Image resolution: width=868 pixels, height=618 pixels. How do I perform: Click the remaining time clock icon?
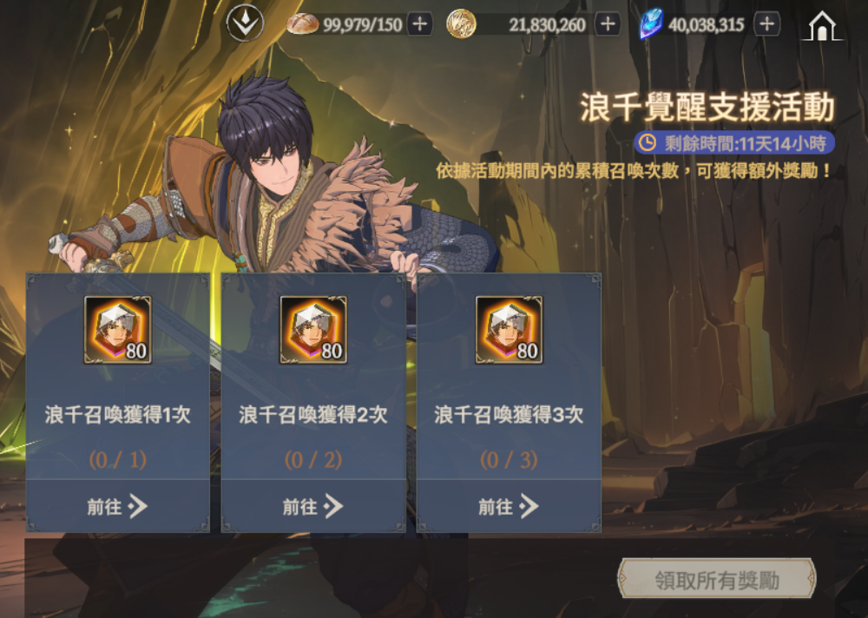(648, 143)
